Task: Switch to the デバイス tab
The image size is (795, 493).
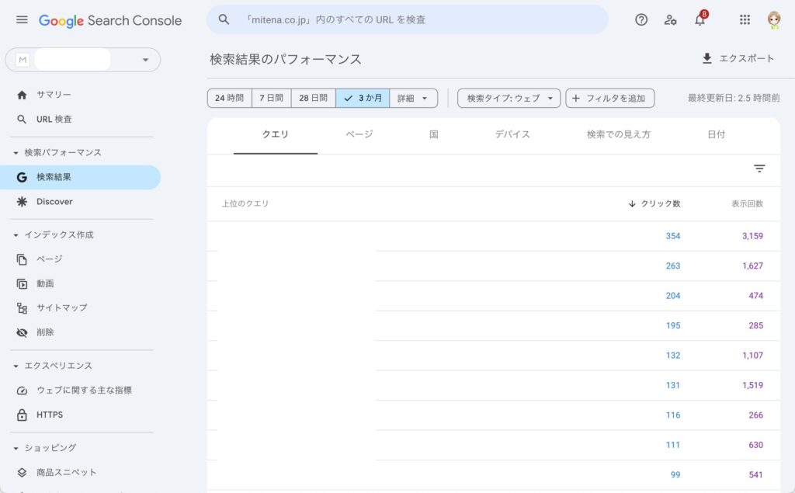Action: click(x=512, y=134)
